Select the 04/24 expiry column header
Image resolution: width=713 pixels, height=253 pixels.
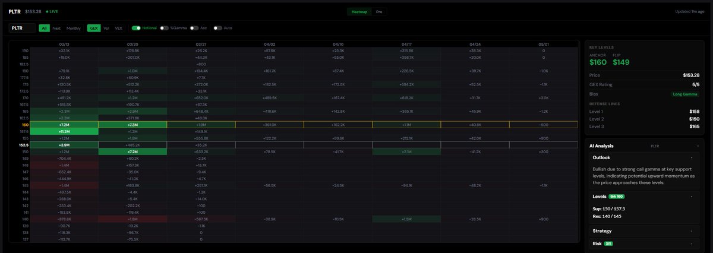point(475,44)
